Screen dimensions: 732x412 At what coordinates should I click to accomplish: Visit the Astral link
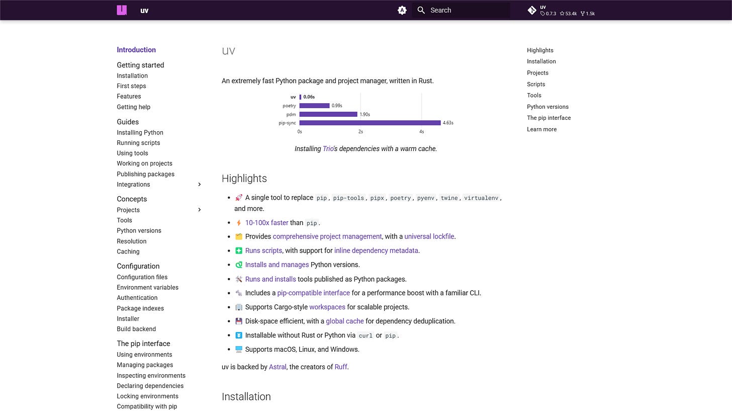278,367
